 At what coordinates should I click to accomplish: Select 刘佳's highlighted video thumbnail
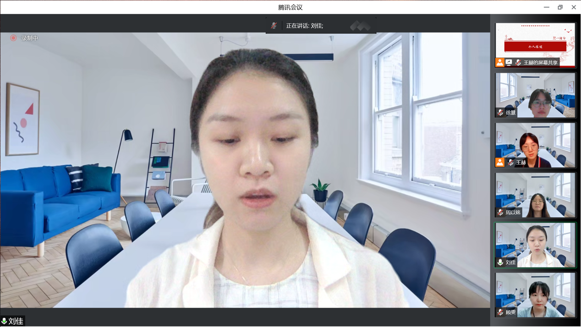[535, 245]
